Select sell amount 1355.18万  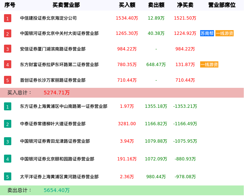pyautogui.click(x=156, y=106)
